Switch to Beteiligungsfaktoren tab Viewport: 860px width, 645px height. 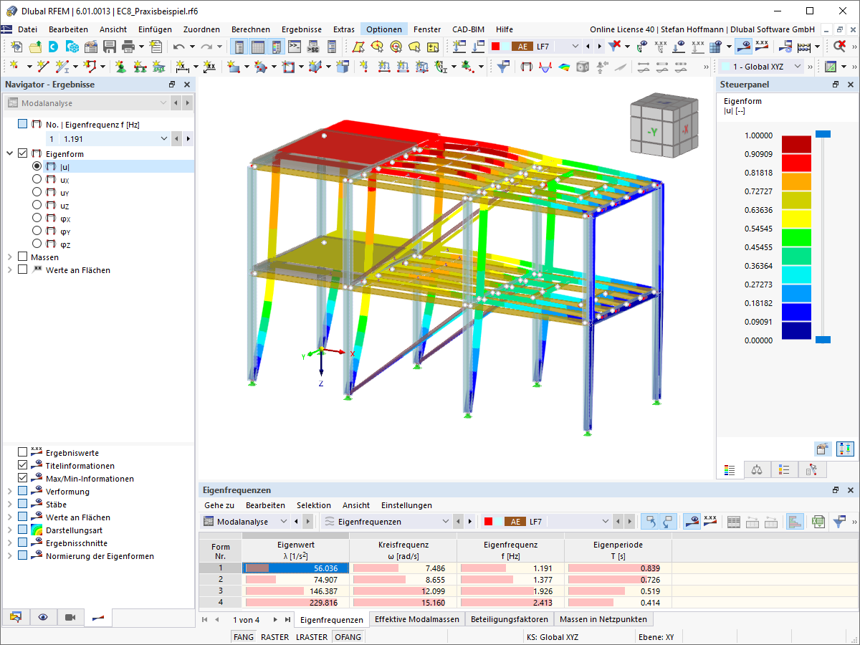click(x=510, y=619)
